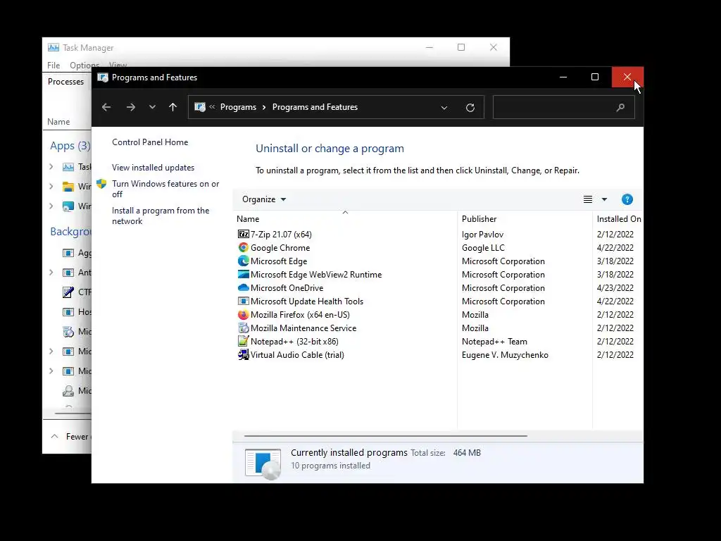Click the Control Panel icon in the address bar
This screenshot has height=541, width=721.
(x=200, y=107)
